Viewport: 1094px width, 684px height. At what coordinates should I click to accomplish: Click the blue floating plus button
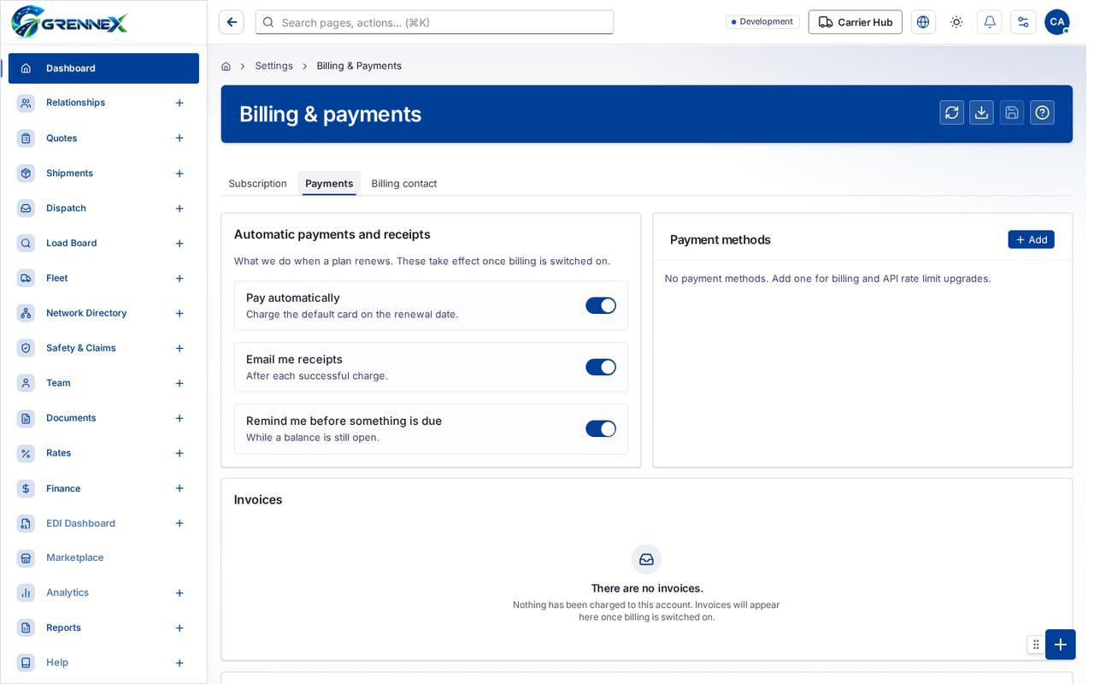point(1061,645)
